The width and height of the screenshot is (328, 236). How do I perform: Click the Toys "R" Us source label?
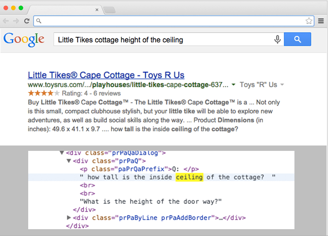pos(259,85)
